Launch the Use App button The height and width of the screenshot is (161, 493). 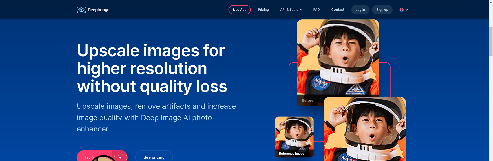[x=240, y=10]
